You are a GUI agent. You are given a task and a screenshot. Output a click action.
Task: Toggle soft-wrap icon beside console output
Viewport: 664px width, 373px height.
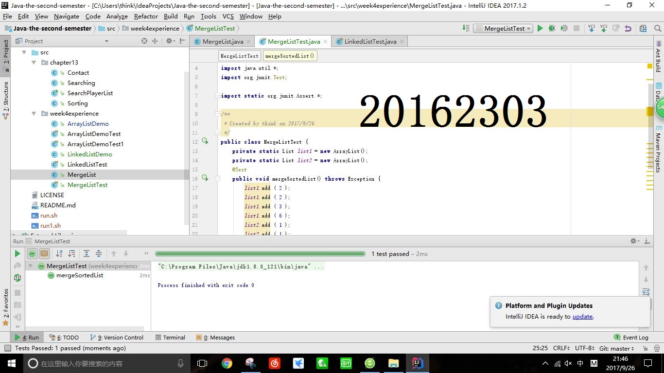pyautogui.click(x=646, y=292)
